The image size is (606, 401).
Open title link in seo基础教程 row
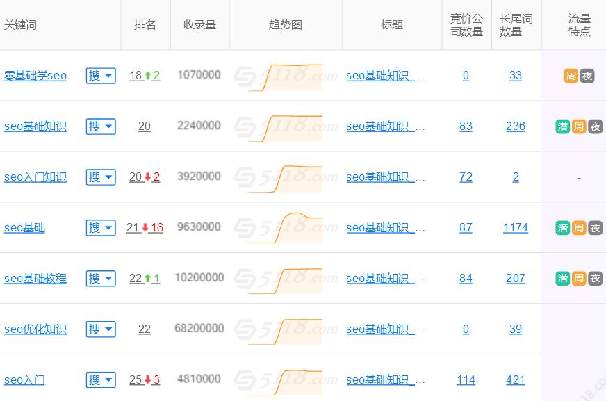385,278
